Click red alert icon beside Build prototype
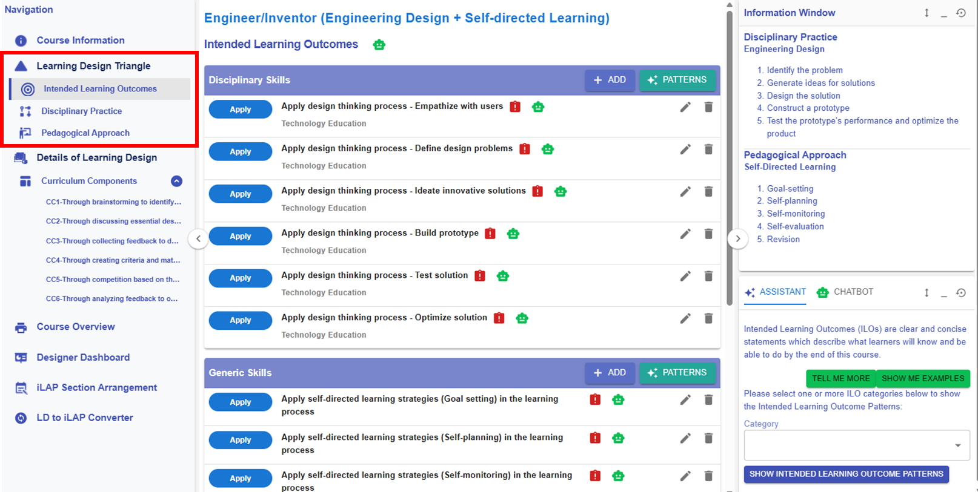This screenshot has height=492, width=978. 490,234
